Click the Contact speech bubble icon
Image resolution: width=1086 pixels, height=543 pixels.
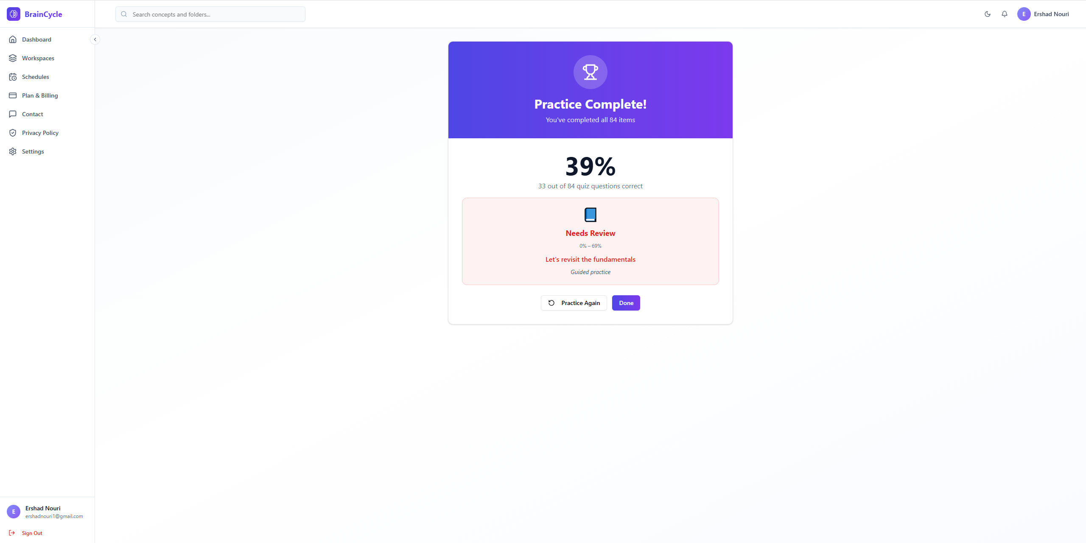point(13,114)
